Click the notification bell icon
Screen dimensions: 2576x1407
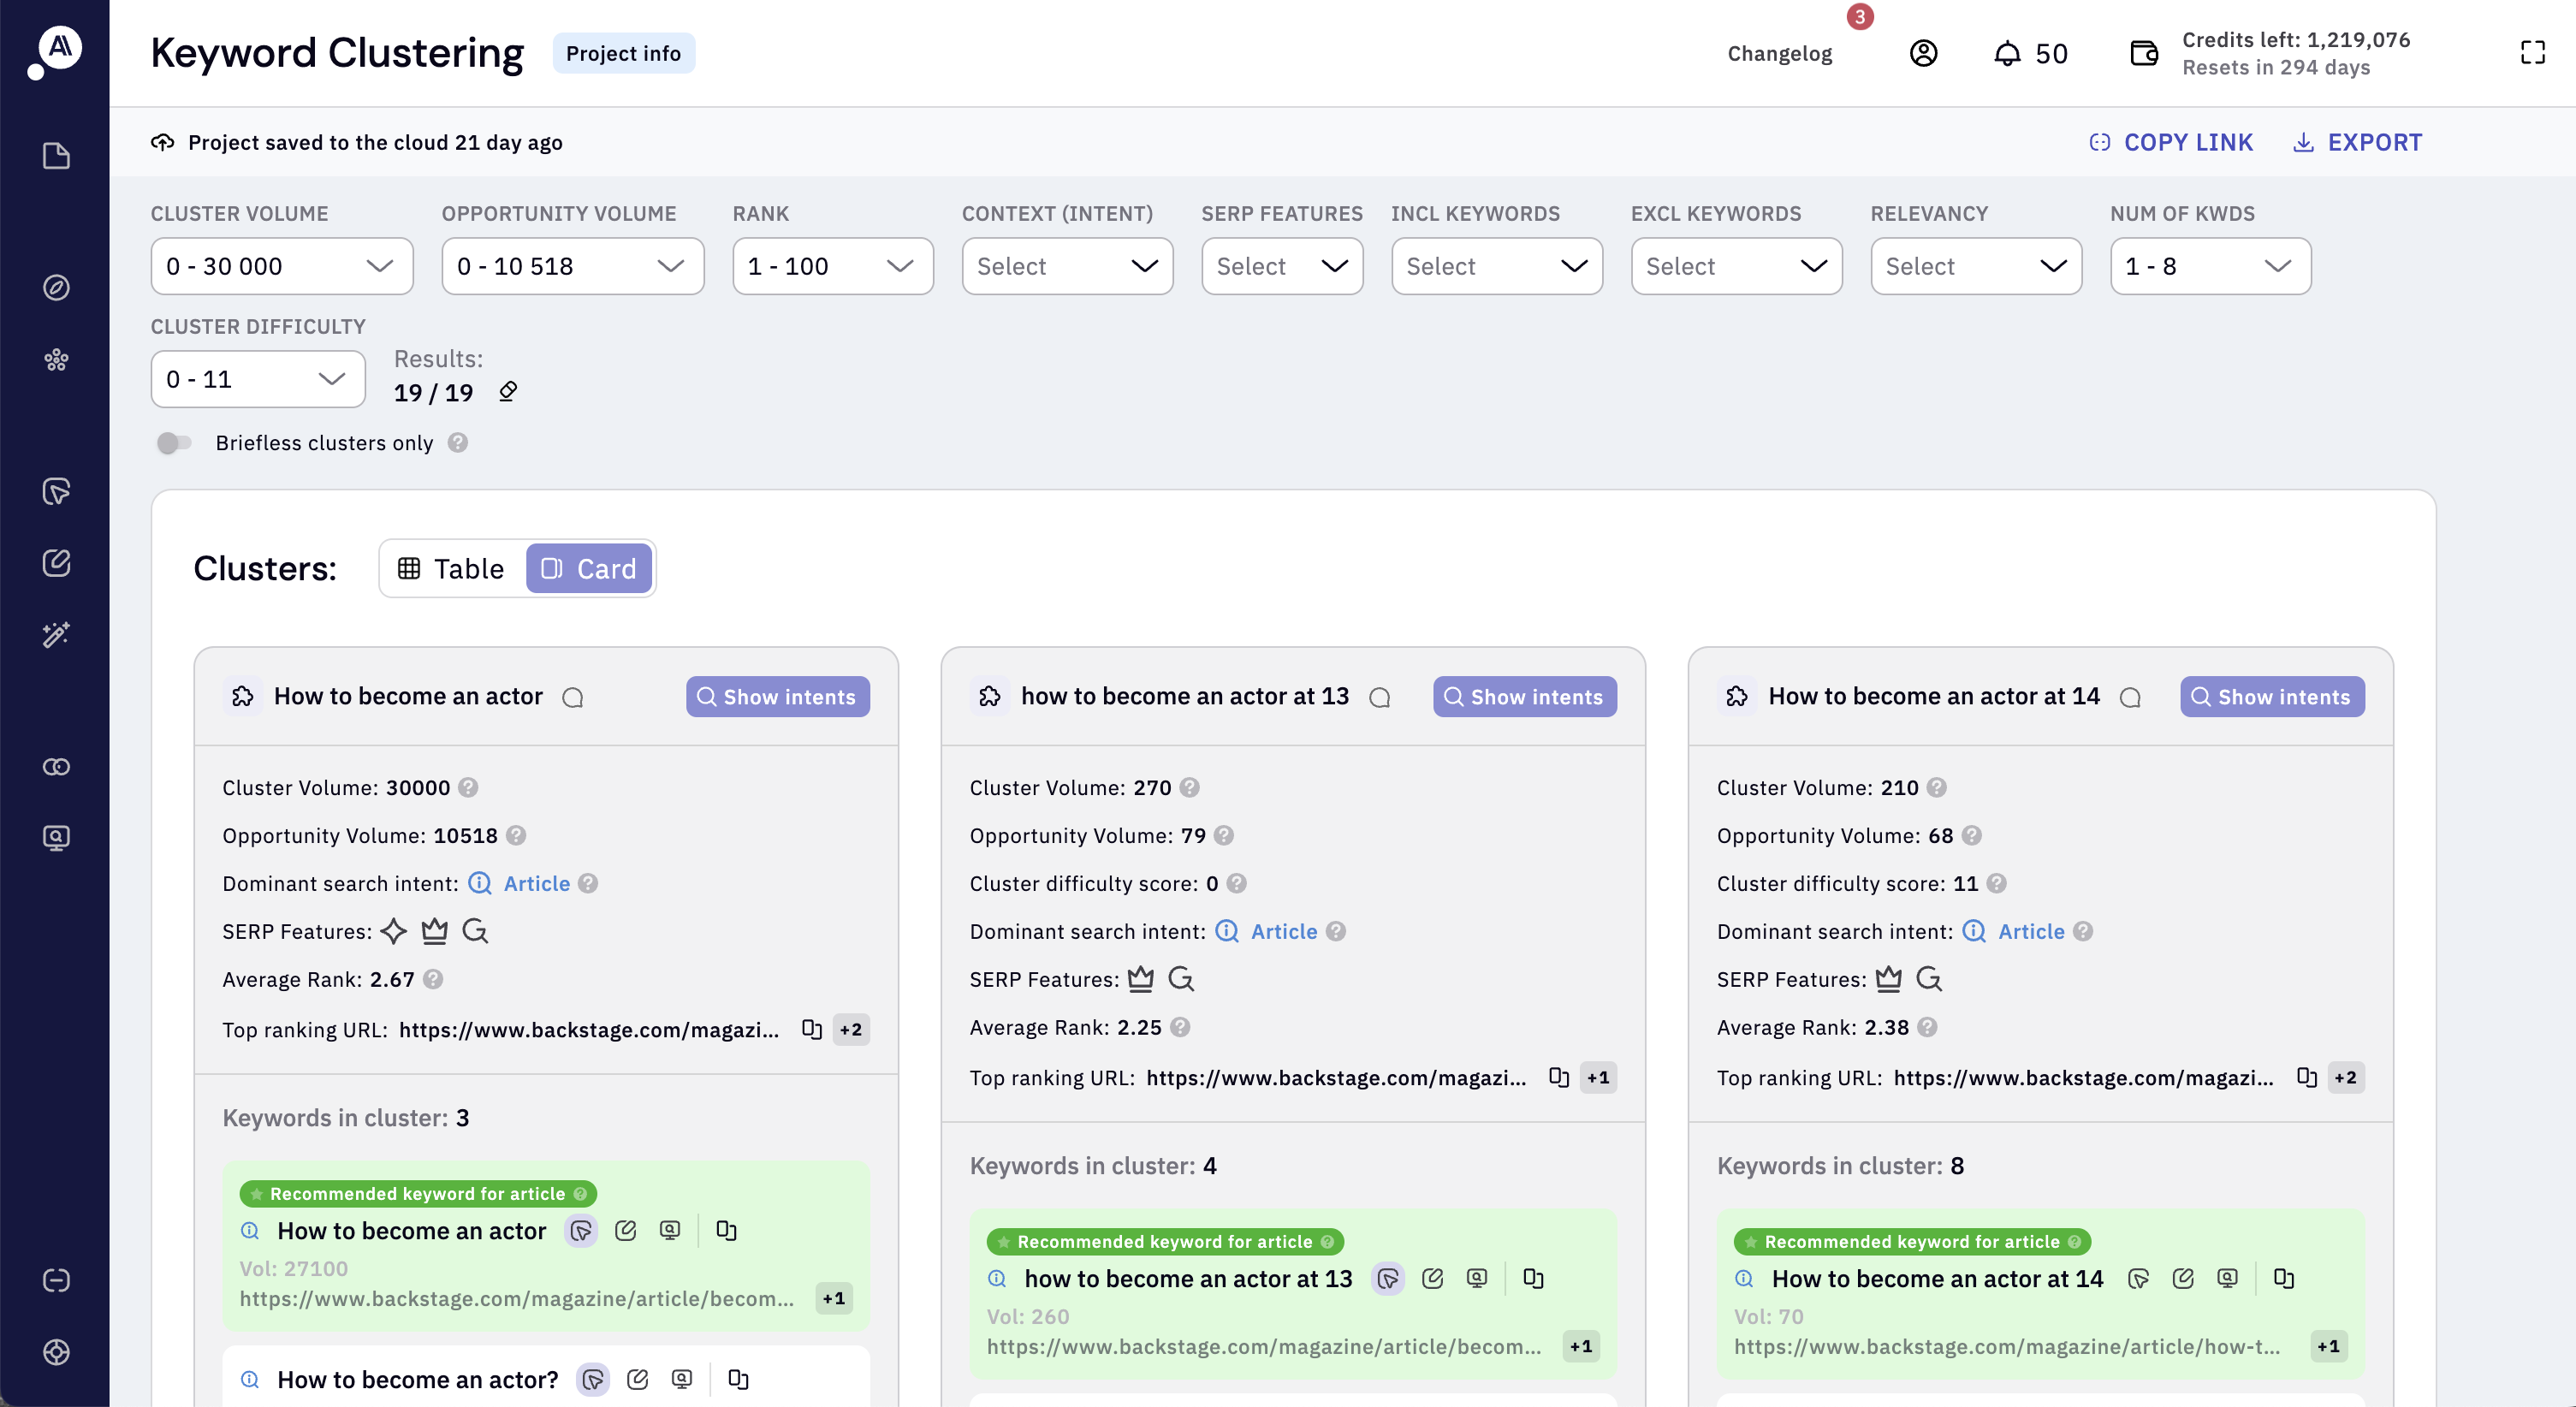(2006, 53)
